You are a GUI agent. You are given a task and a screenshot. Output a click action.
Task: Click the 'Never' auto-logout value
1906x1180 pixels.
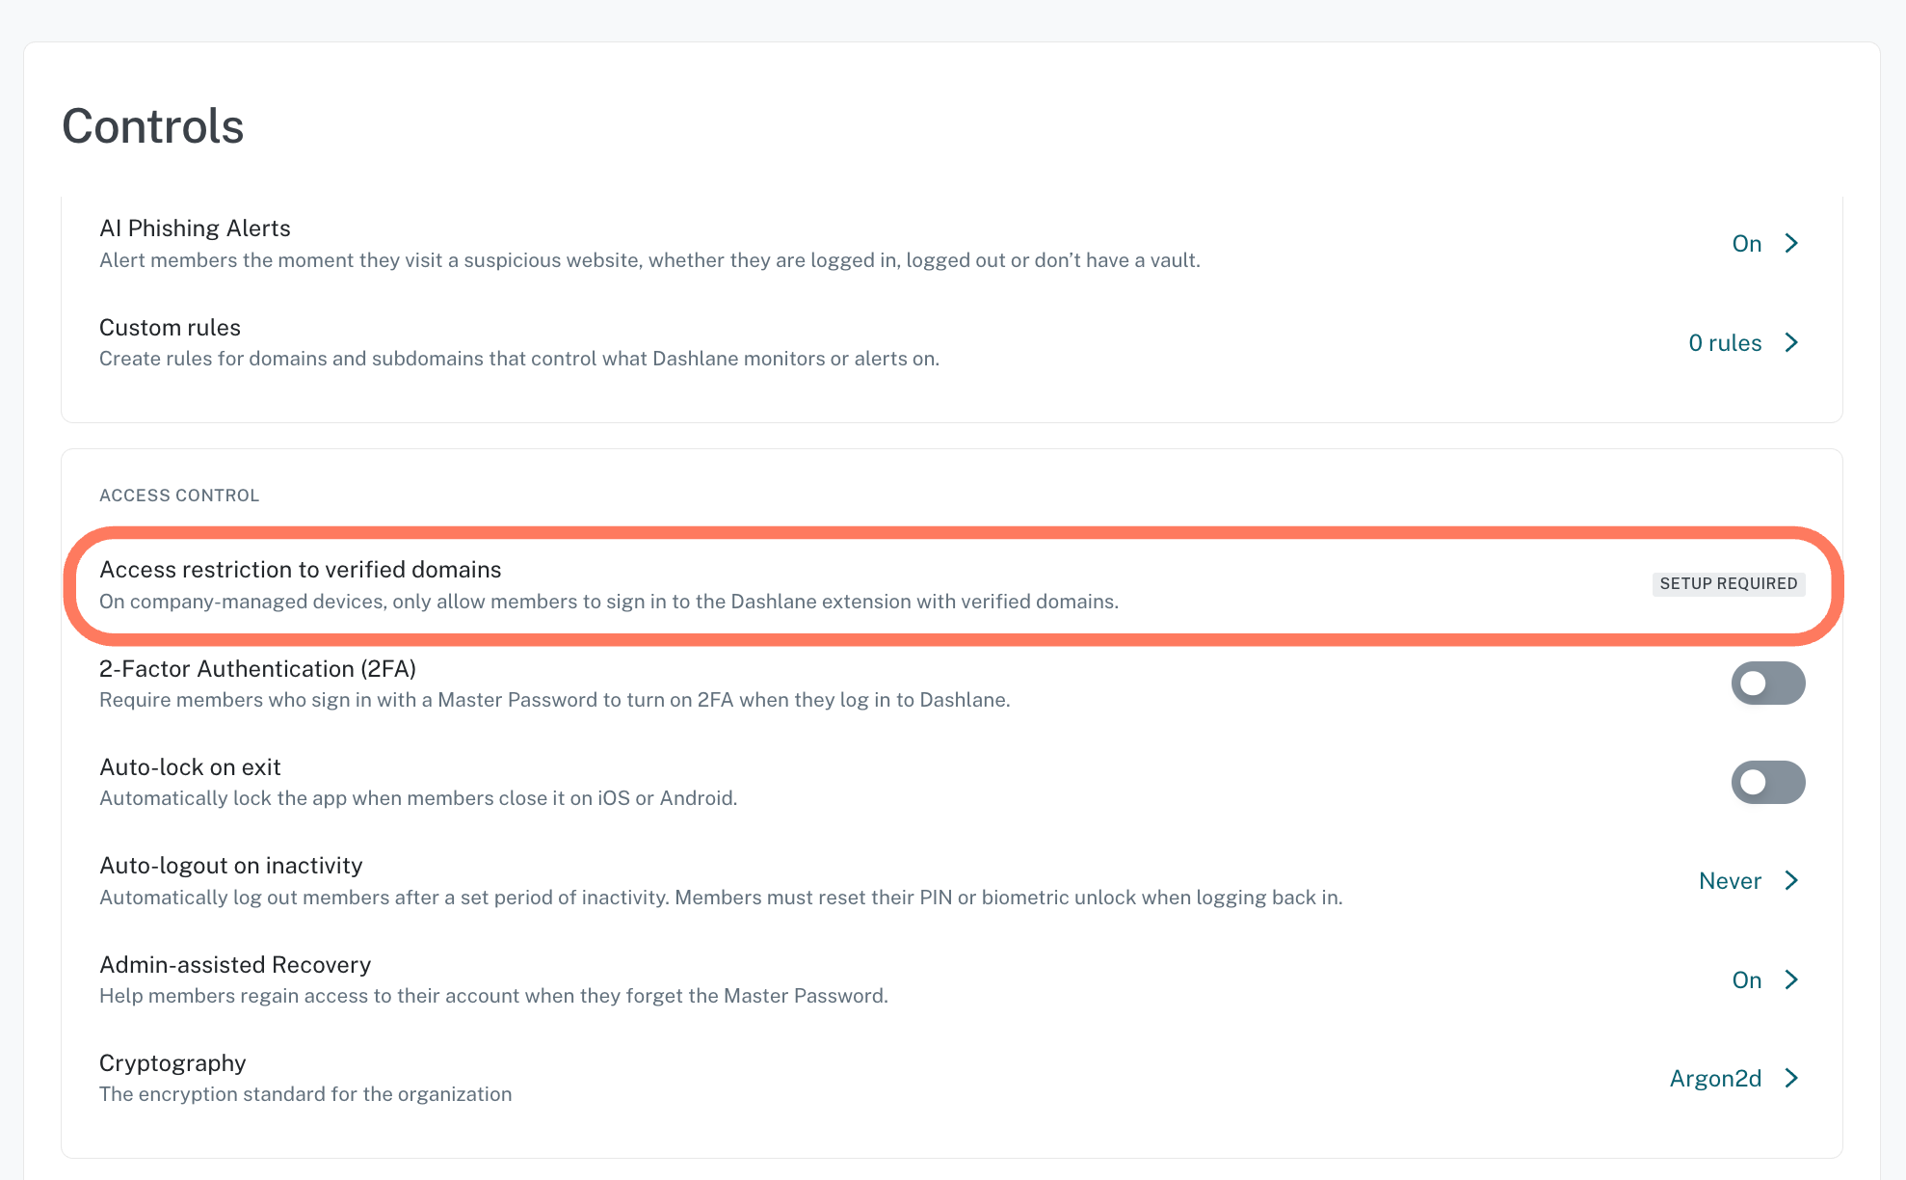(x=1730, y=880)
